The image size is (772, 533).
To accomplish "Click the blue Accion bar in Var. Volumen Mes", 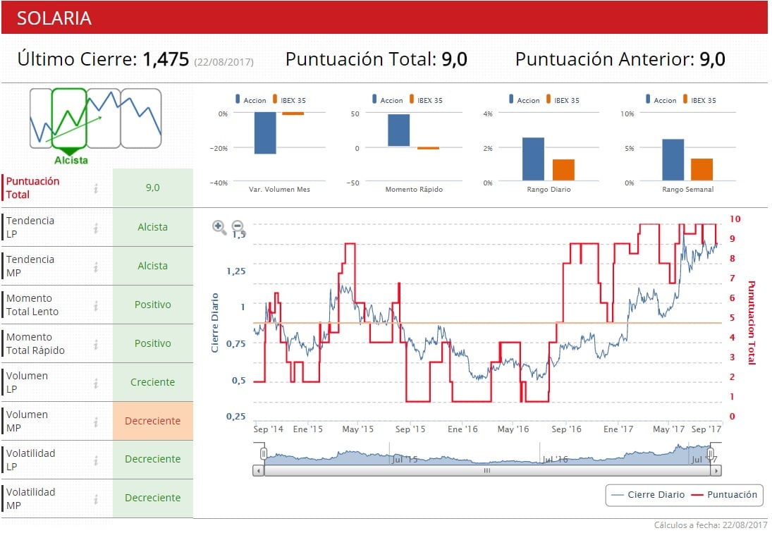I will click(265, 133).
